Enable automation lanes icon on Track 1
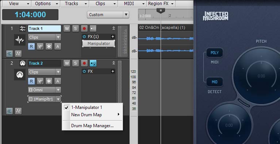 pos(9,53)
